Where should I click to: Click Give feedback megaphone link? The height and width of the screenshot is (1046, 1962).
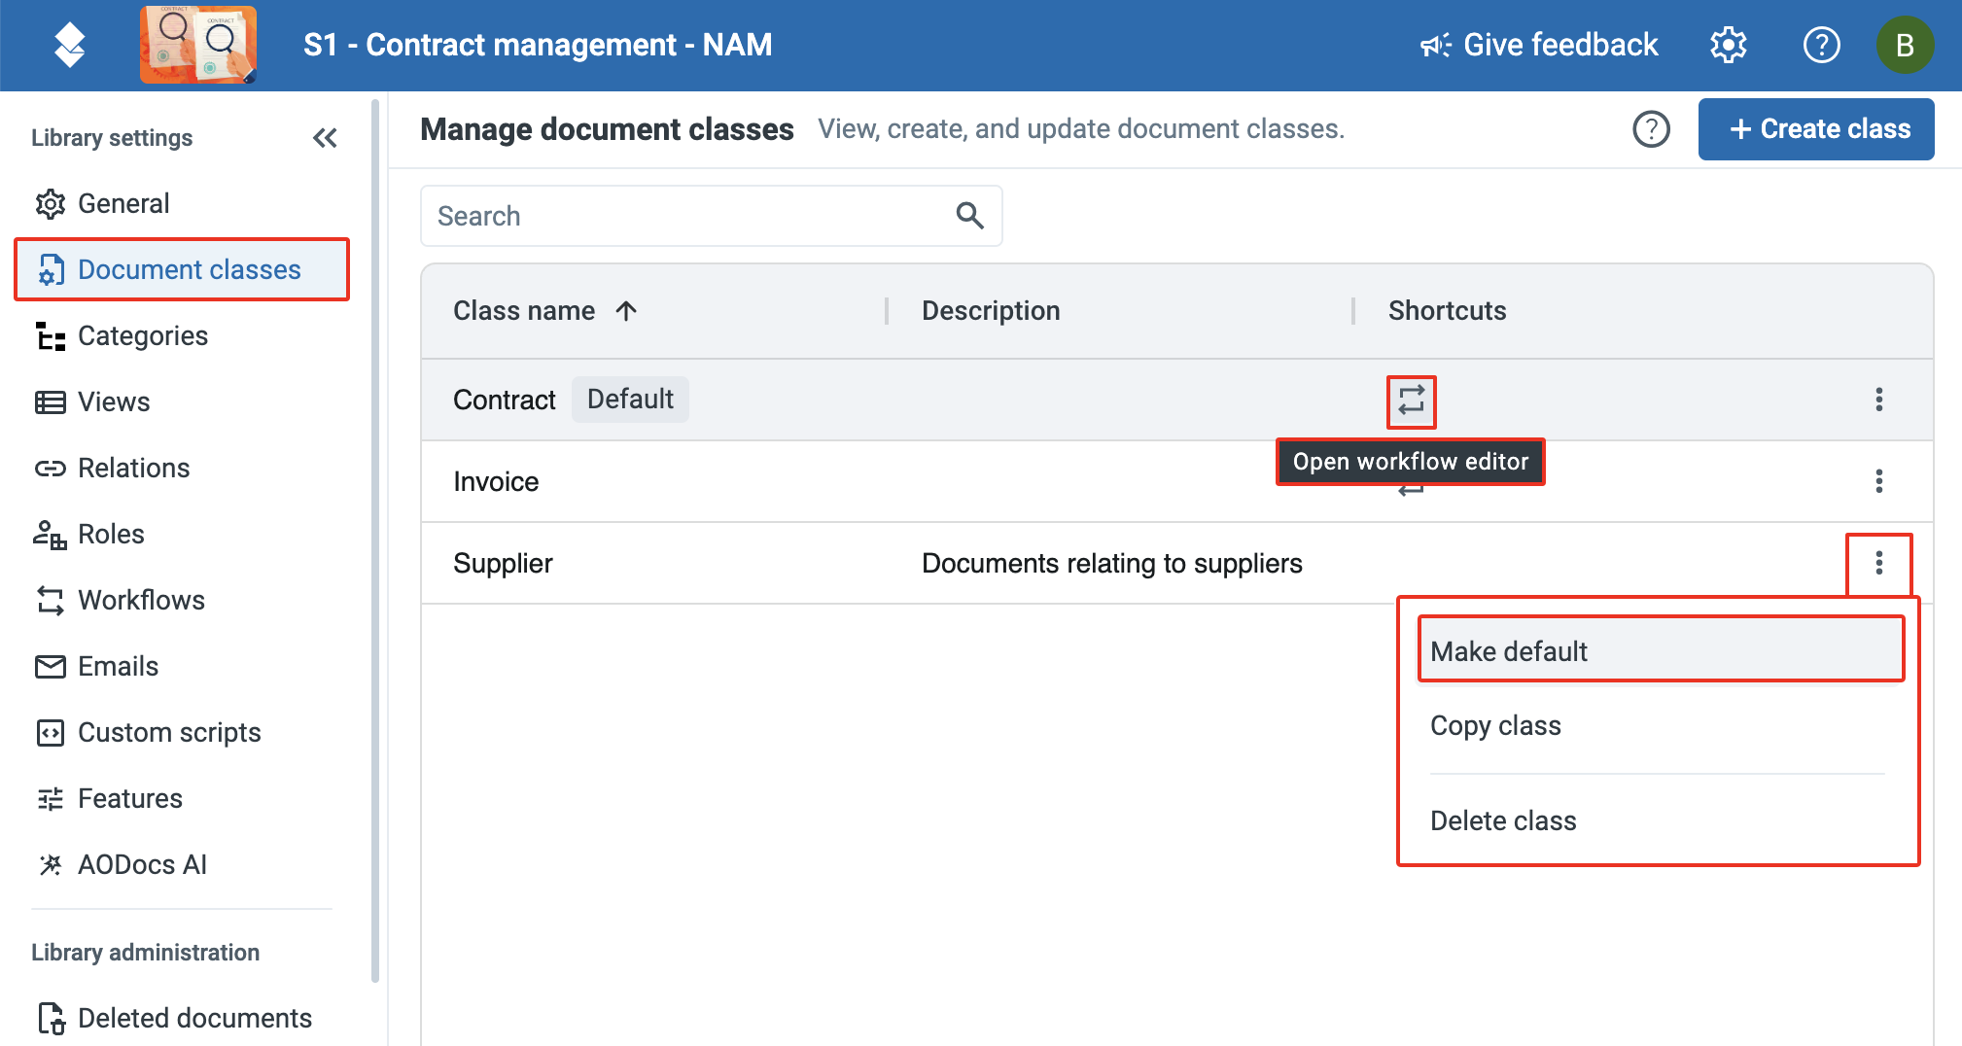click(x=1539, y=45)
